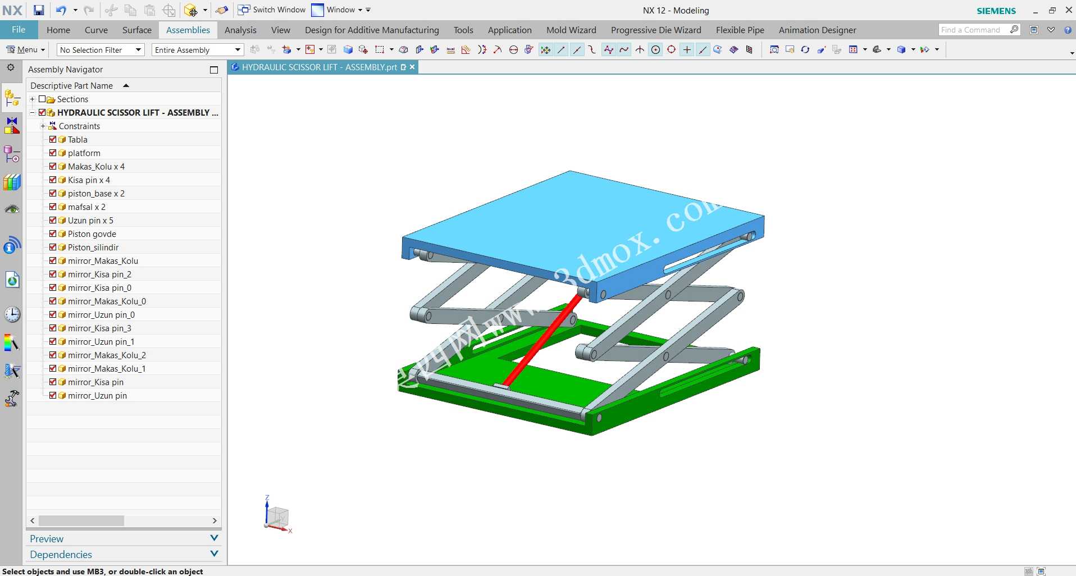The image size is (1076, 576).
Task: Click the Redo arrow icon
Action: pos(89,10)
